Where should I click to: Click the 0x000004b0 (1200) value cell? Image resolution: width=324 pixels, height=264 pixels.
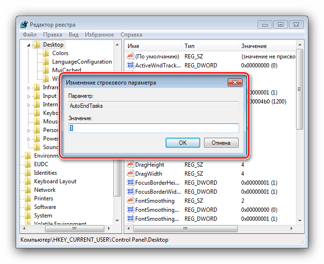[267, 102]
